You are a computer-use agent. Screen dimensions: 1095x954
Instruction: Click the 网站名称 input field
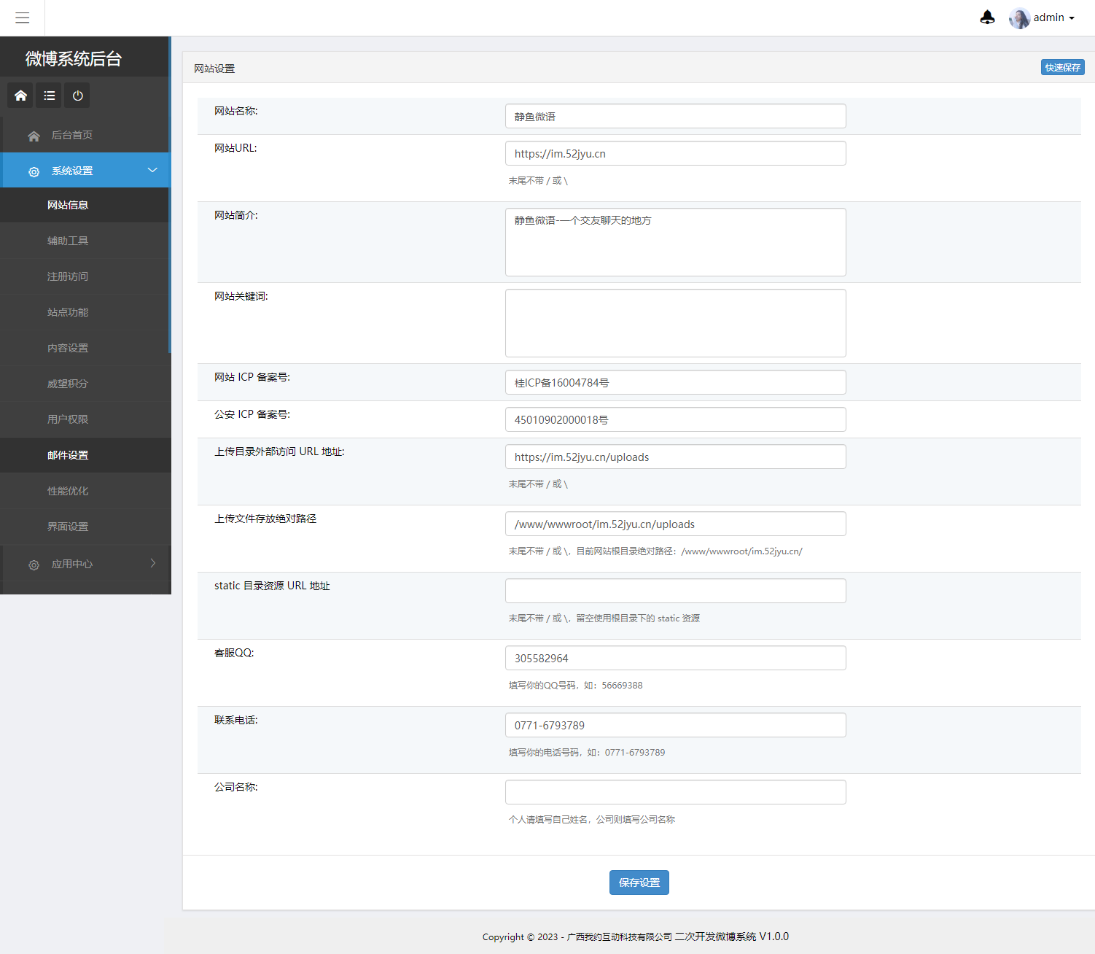point(675,116)
